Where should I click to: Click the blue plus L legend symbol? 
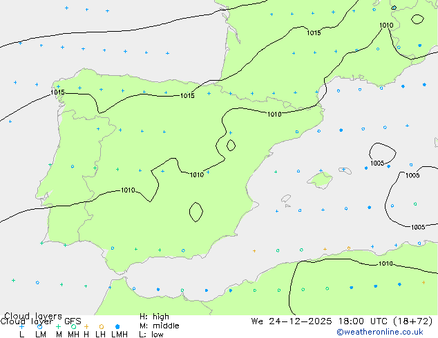(21, 326)
